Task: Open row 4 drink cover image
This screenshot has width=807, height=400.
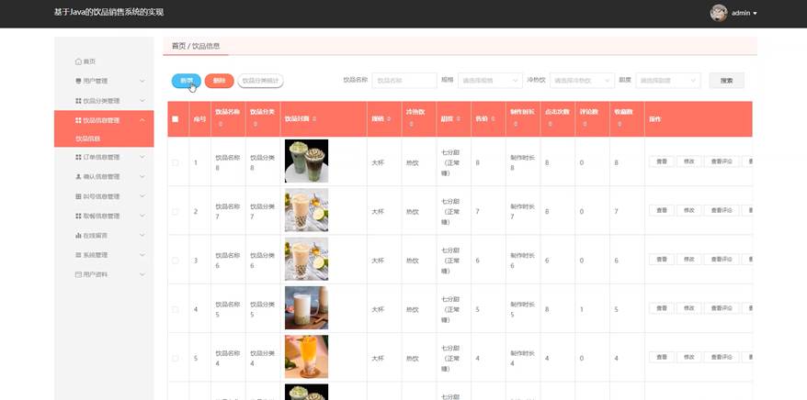Action: [x=306, y=307]
